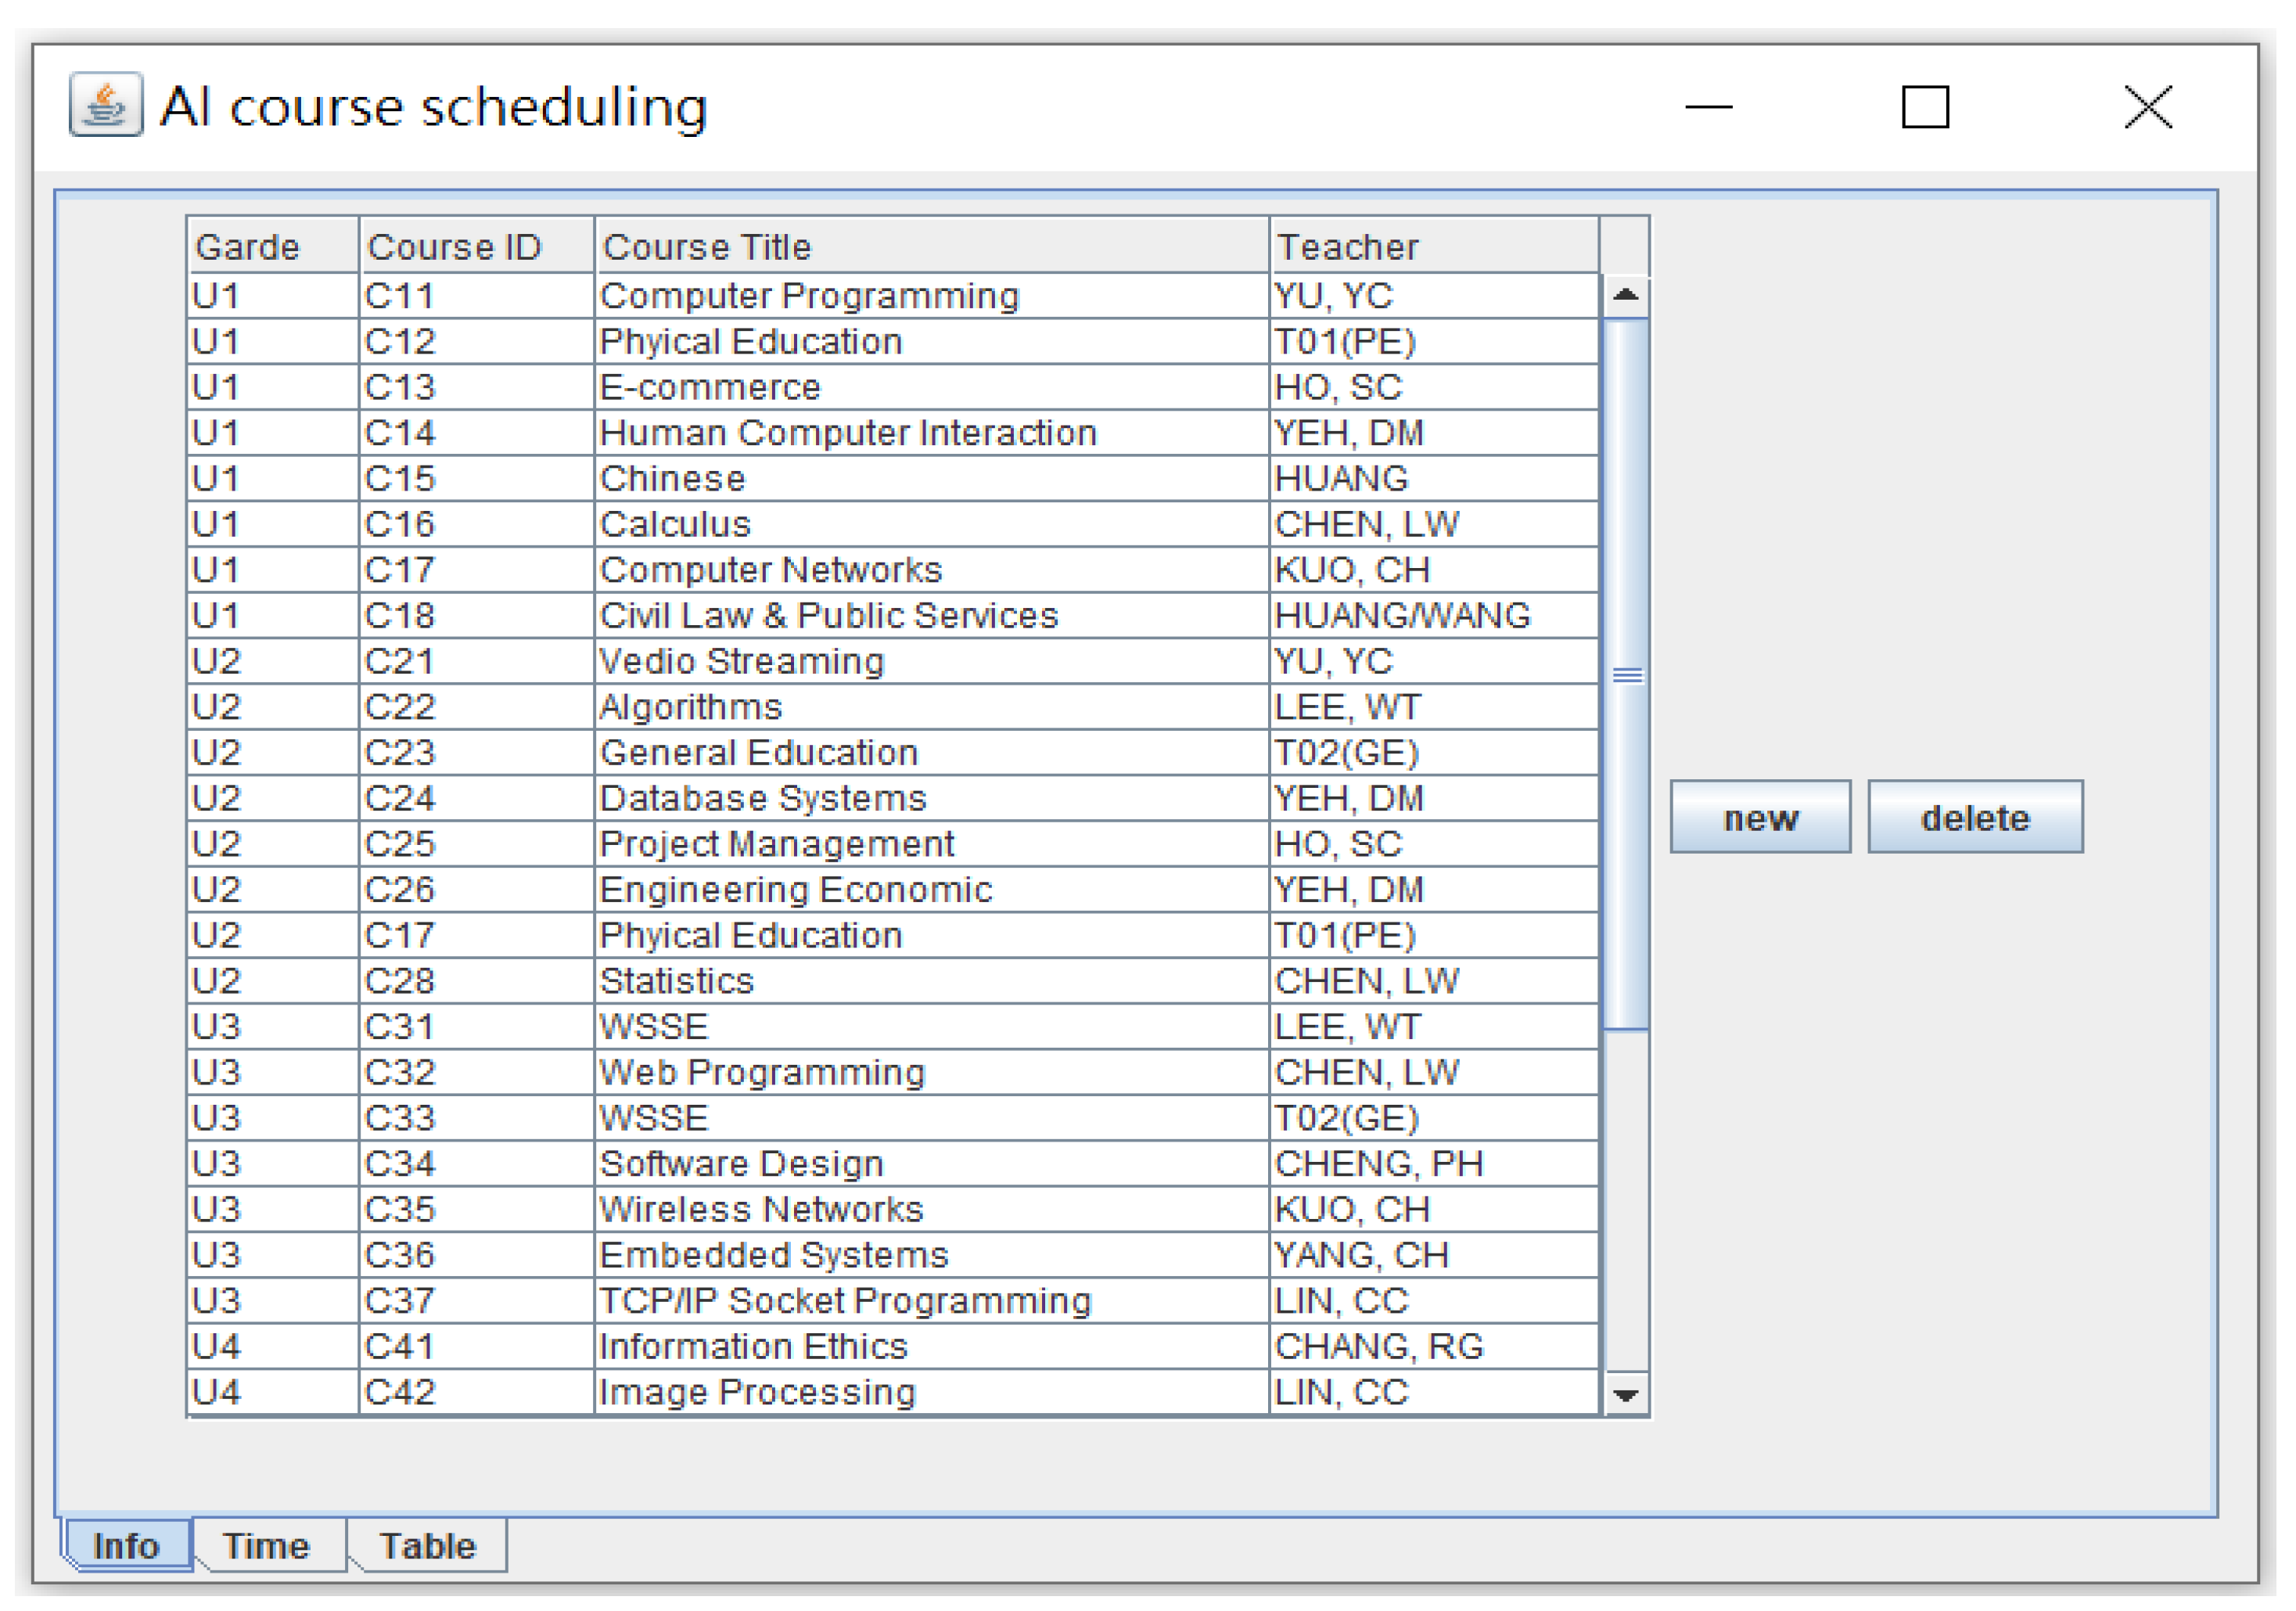Click the scrollbar up arrow
This screenshot has width=2296, height=1611.
(x=1625, y=295)
